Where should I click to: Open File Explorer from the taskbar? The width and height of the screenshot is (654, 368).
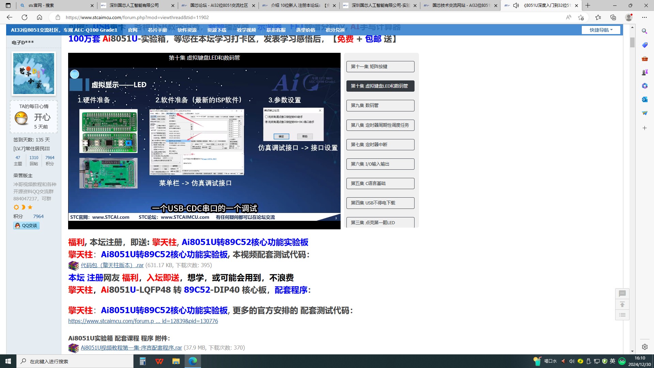[x=176, y=361]
